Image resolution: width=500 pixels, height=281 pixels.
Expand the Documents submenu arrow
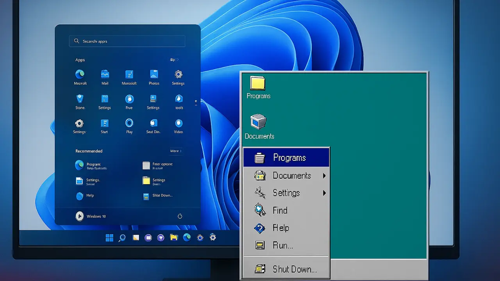click(324, 176)
